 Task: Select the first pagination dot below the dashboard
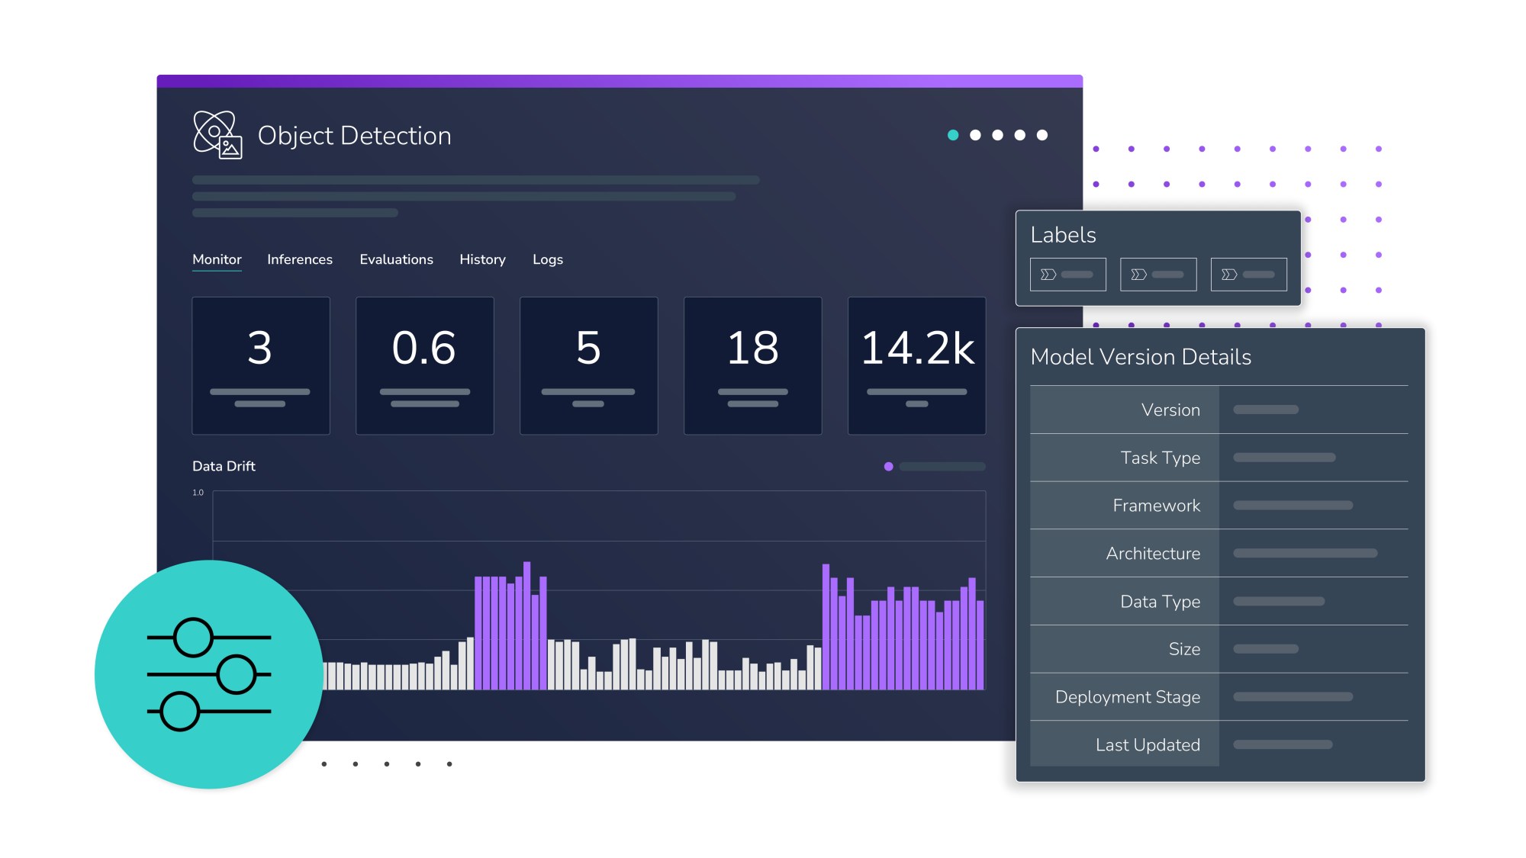click(x=323, y=763)
